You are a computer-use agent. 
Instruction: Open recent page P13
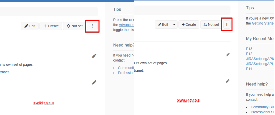(x=249, y=49)
